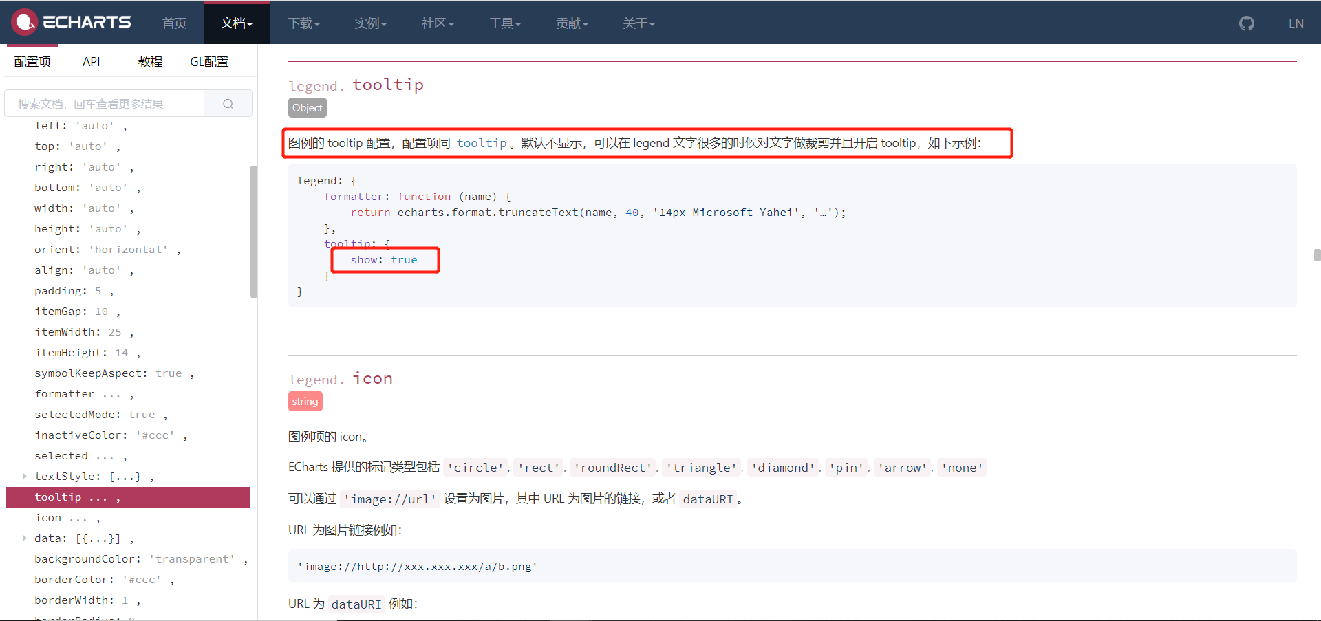Select the inactiveColor item in sidebar
This screenshot has height=621, width=1321.
click(111, 435)
